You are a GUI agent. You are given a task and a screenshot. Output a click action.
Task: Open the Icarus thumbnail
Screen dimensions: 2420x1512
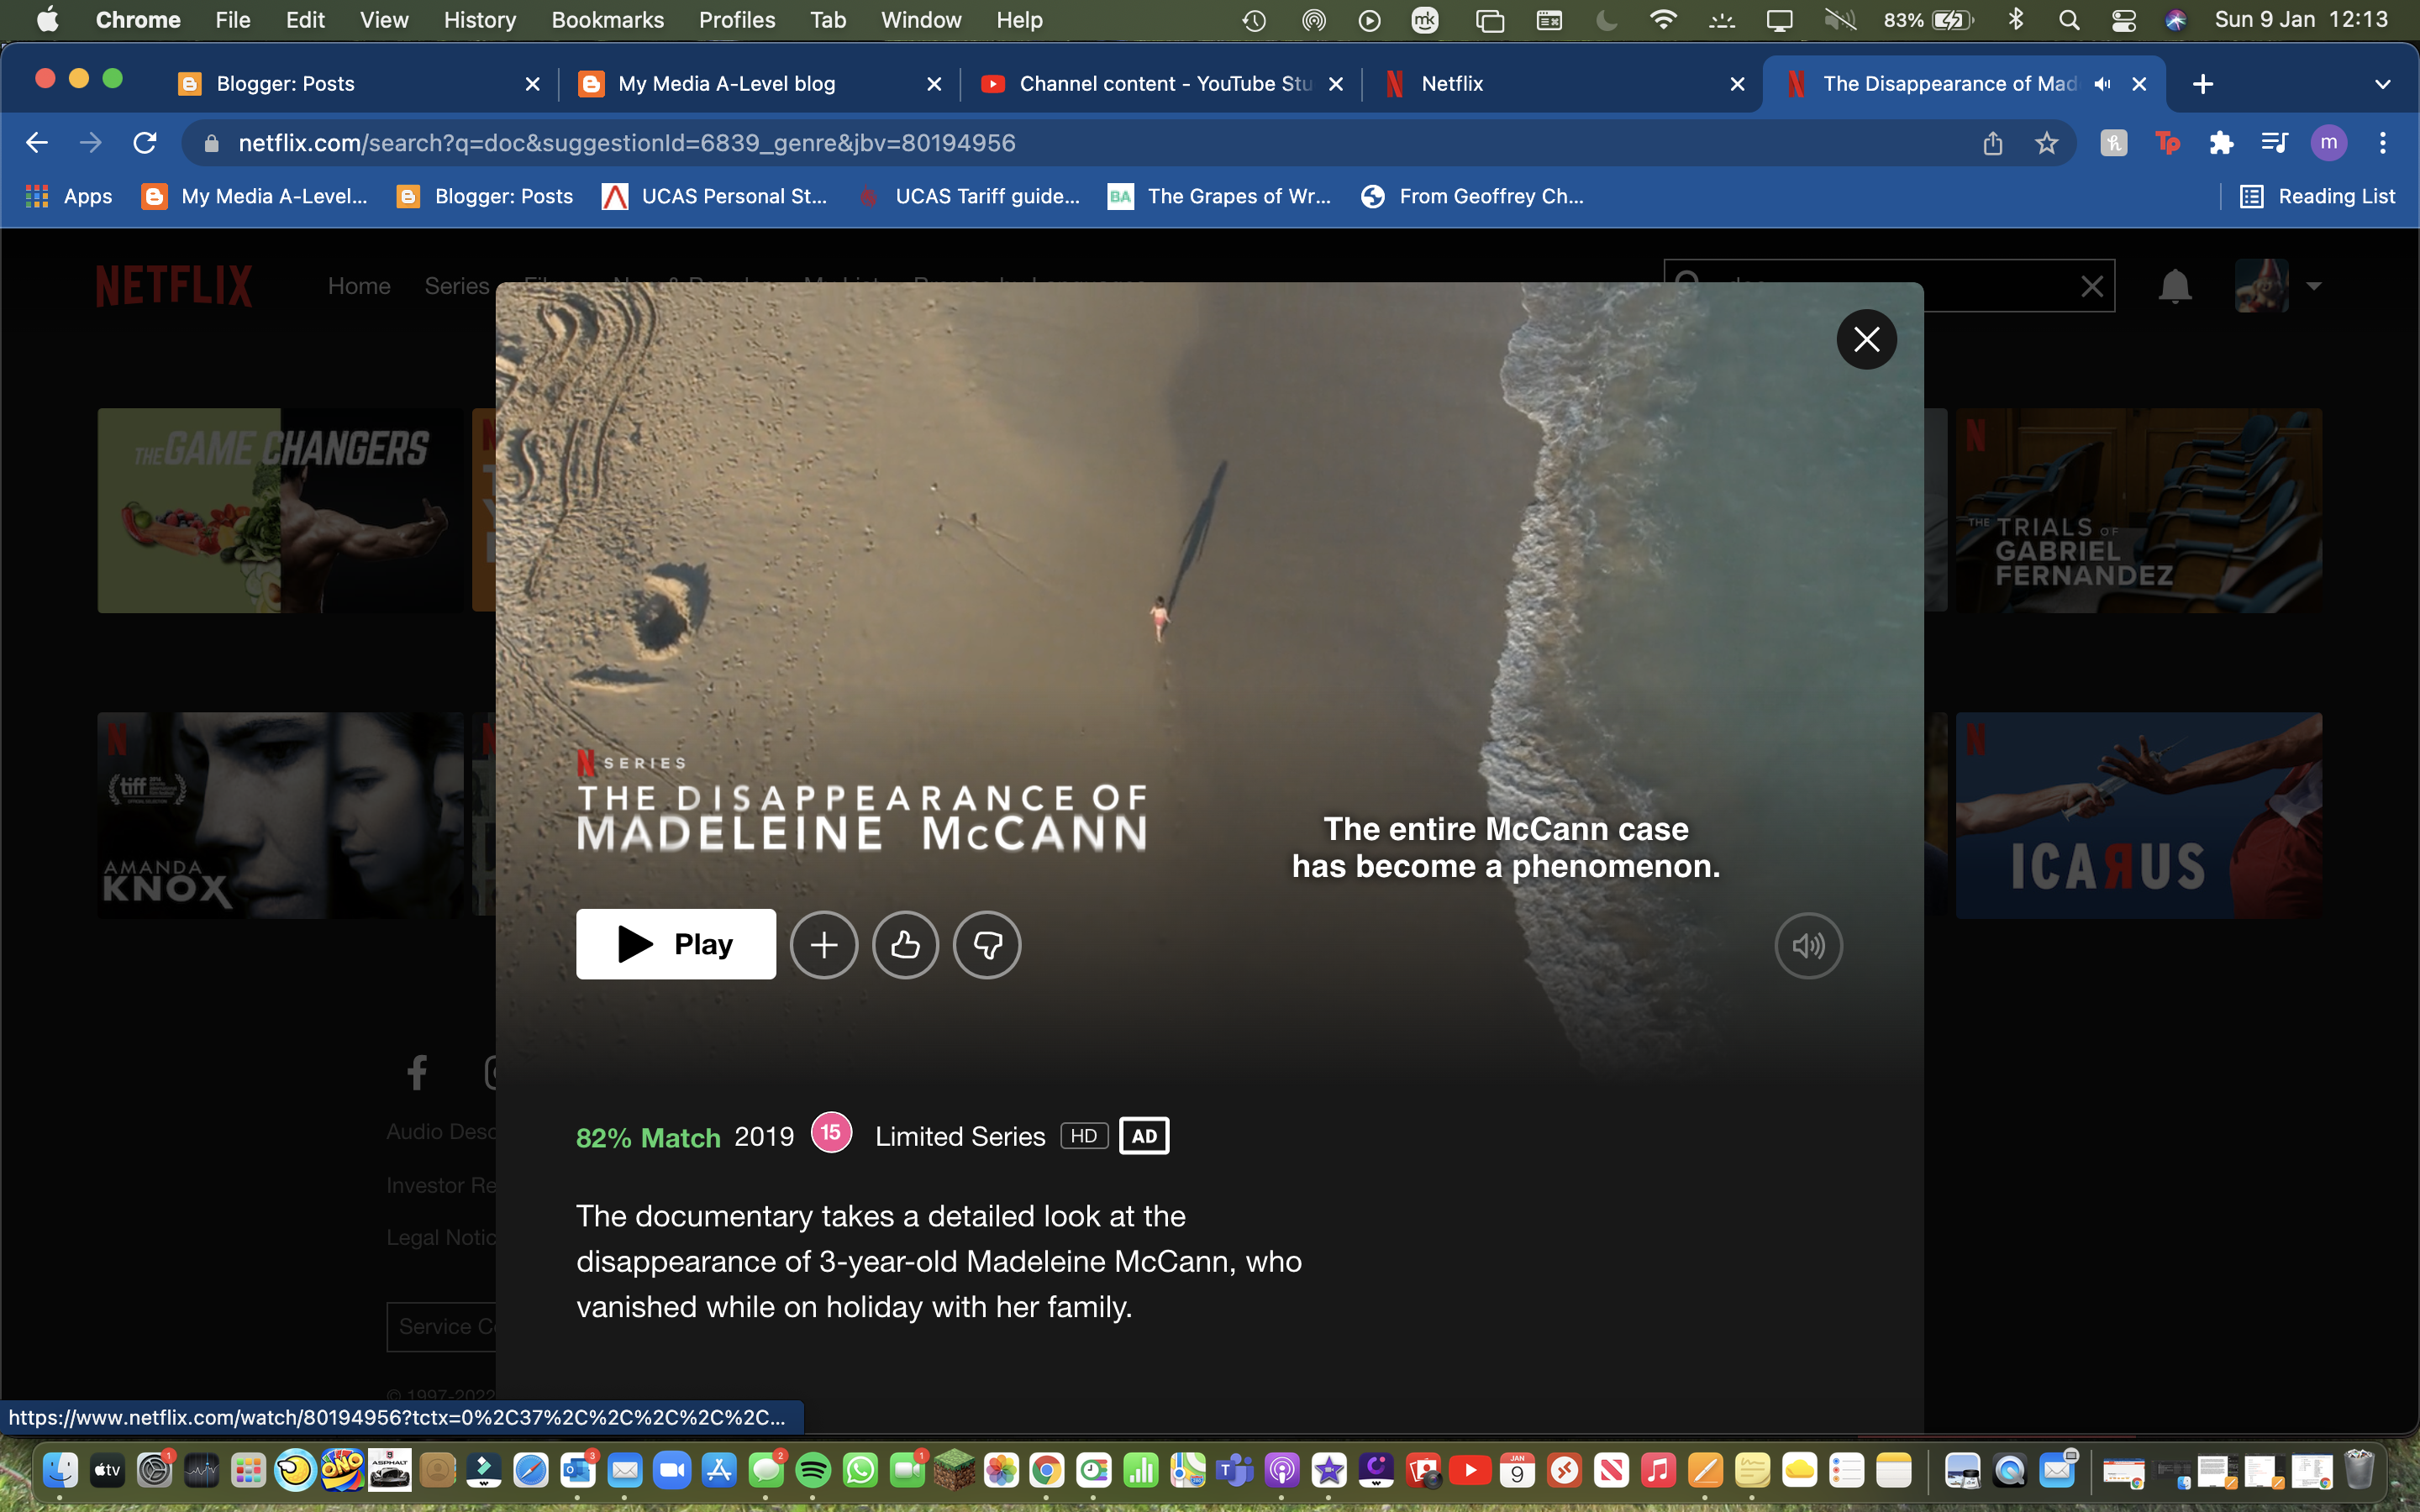tap(2138, 815)
